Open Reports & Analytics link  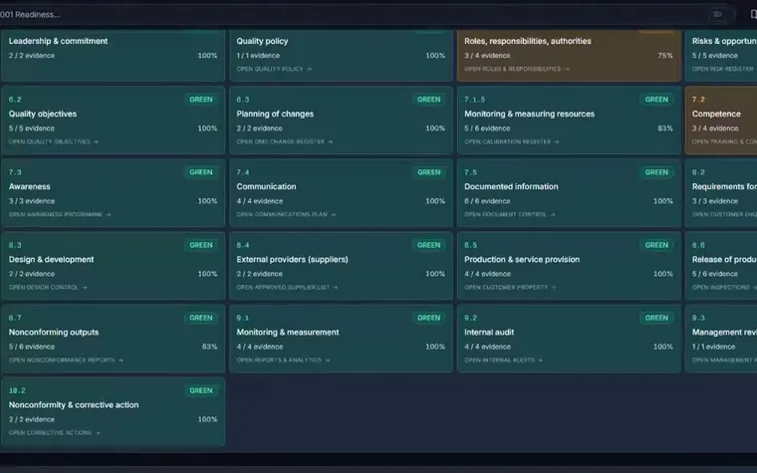[x=283, y=360]
